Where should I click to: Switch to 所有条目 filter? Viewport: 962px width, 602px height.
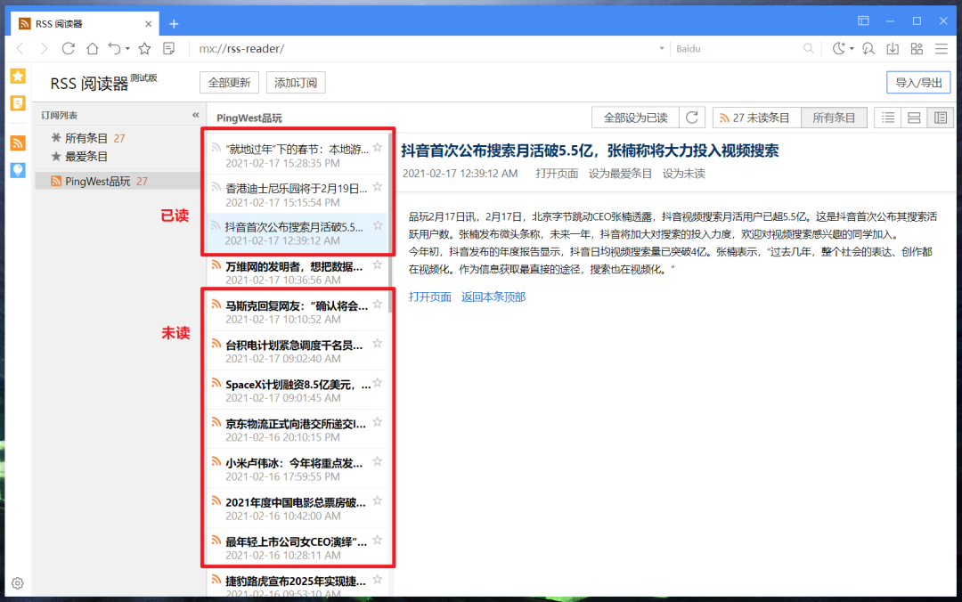pos(834,118)
